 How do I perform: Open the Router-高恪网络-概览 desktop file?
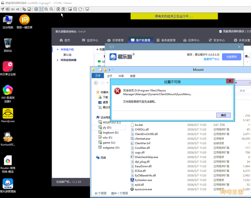(8, 164)
